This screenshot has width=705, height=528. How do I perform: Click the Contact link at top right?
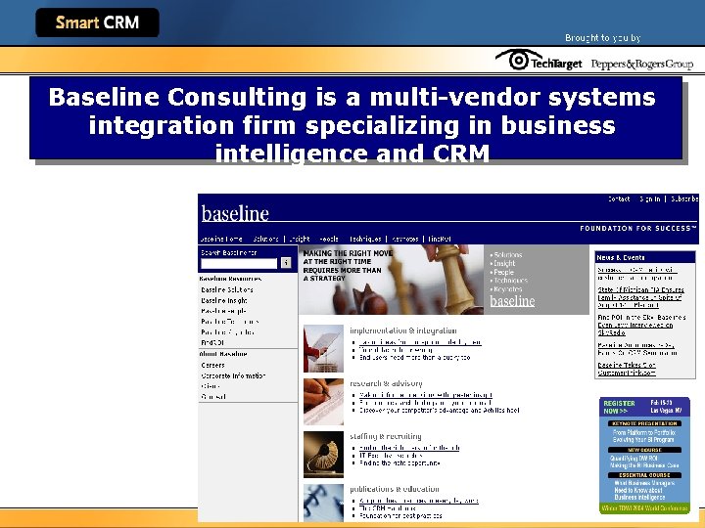pos(619,198)
